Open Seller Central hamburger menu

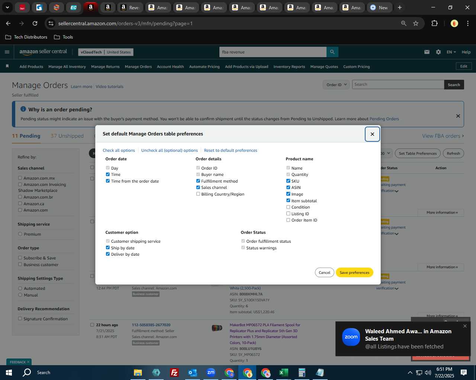pos(7,52)
